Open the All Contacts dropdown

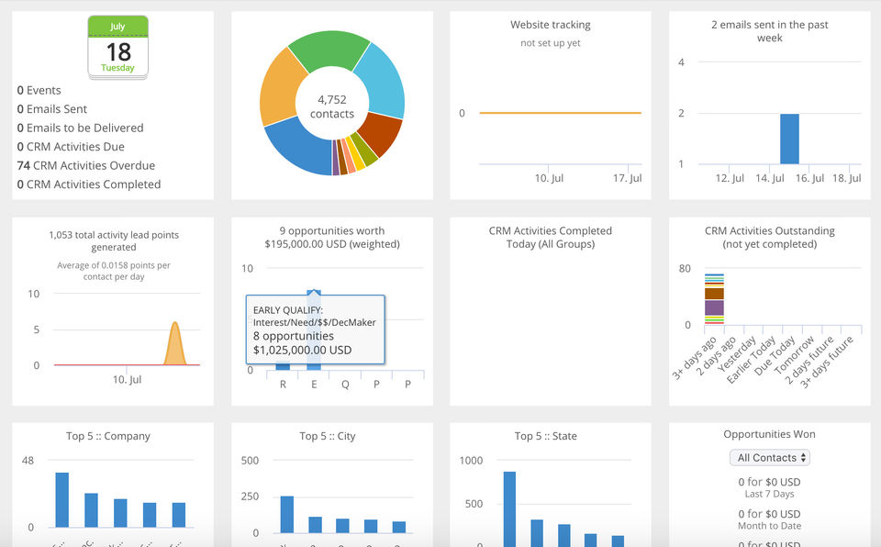pyautogui.click(x=770, y=458)
